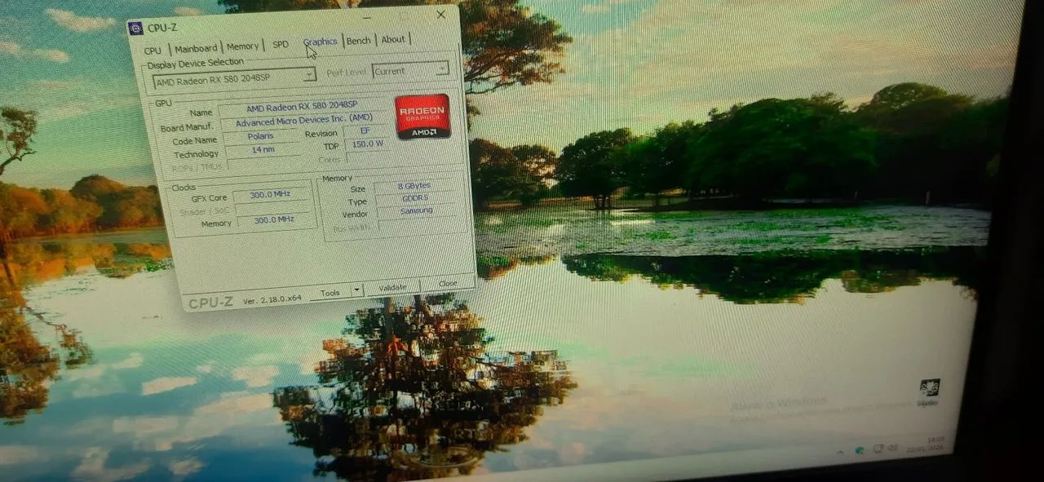Switch to the Bench tab
The height and width of the screenshot is (482, 1044).
tap(358, 41)
